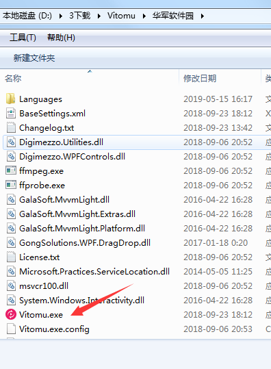Screen dimensions: 271x369
Task: Select the Vitomu.exe file name
Action: point(41,314)
